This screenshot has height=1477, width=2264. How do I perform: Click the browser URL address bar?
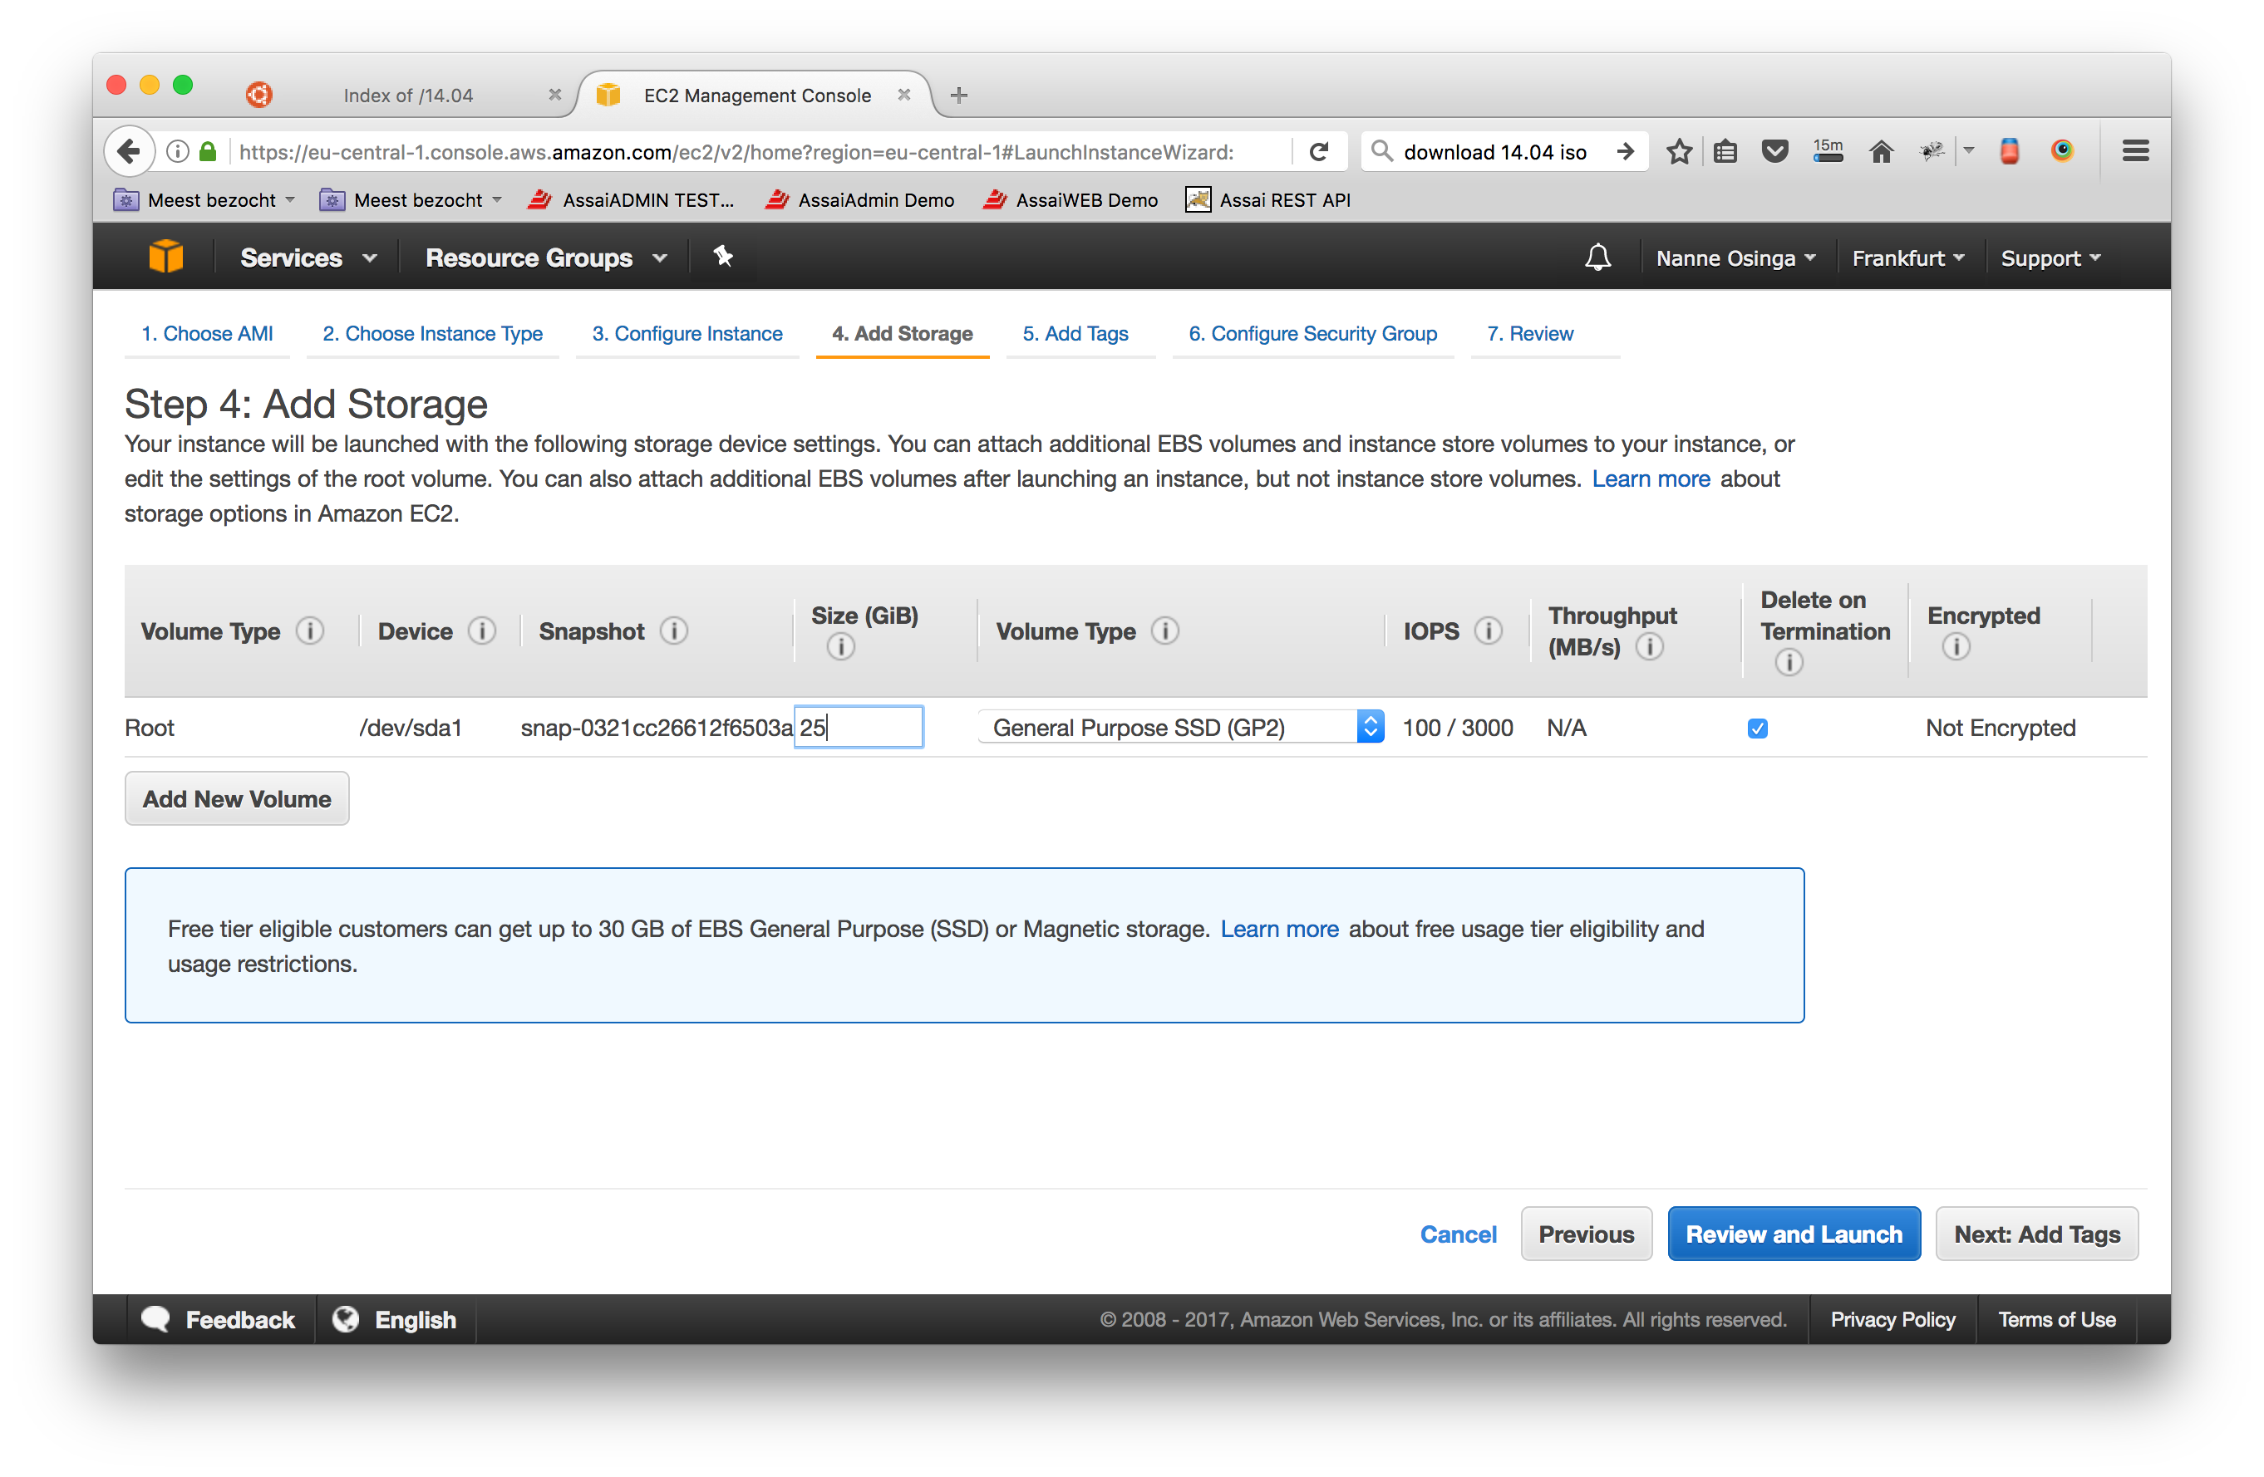pyautogui.click(x=736, y=152)
